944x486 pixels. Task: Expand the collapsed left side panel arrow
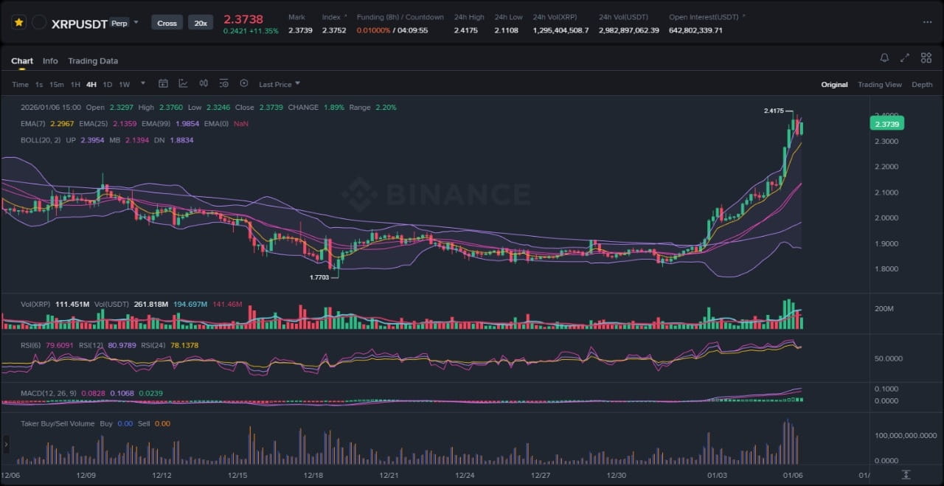6,444
